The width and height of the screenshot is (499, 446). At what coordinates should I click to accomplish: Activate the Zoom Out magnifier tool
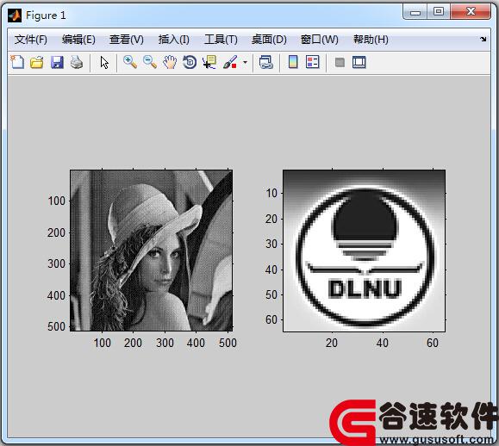click(150, 62)
